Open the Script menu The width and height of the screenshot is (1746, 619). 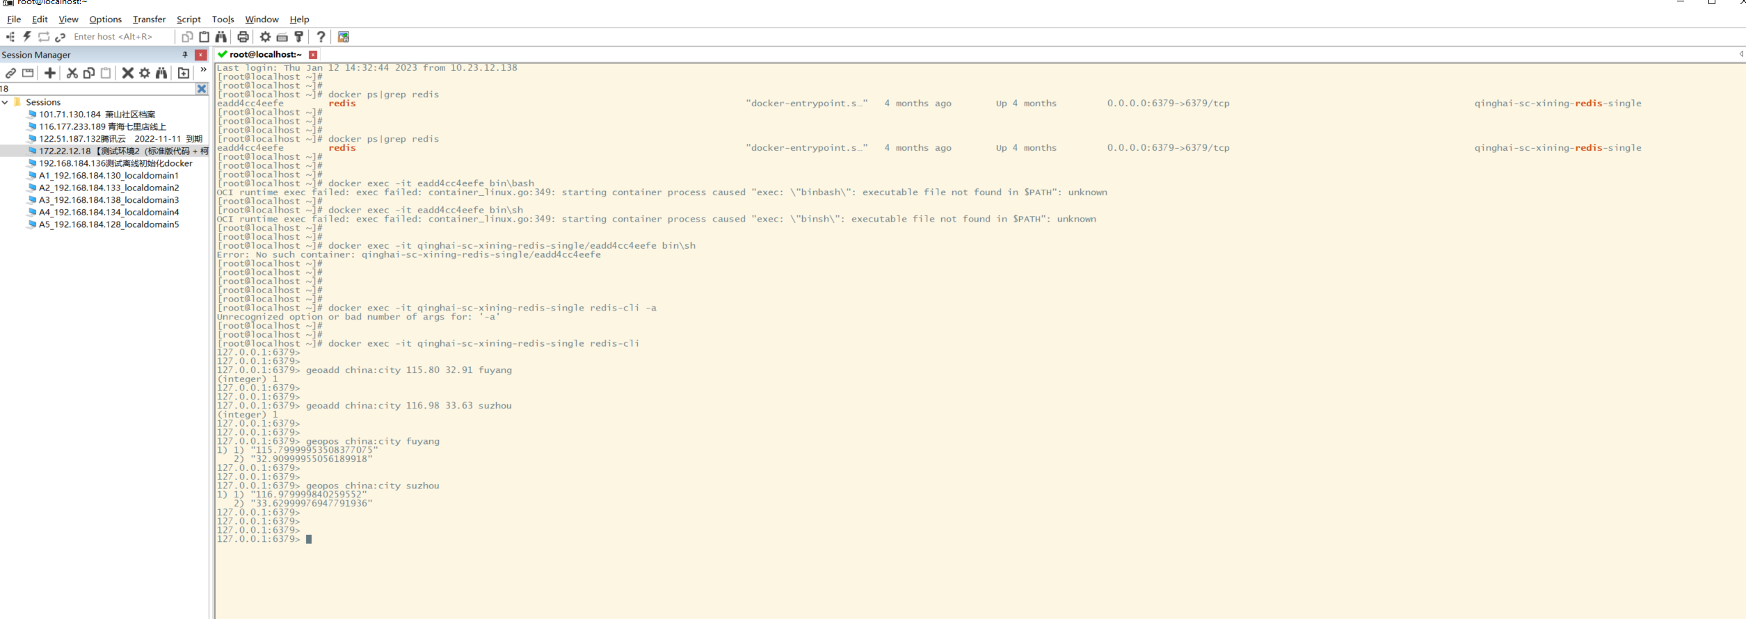(x=189, y=19)
